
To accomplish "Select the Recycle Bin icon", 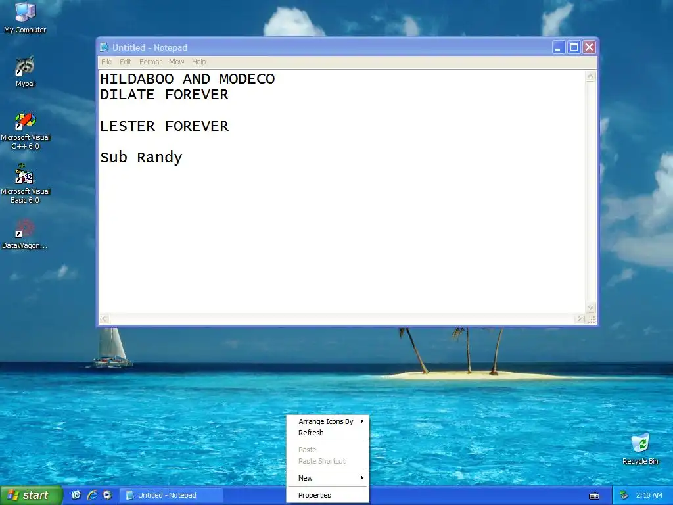I will pyautogui.click(x=640, y=449).
